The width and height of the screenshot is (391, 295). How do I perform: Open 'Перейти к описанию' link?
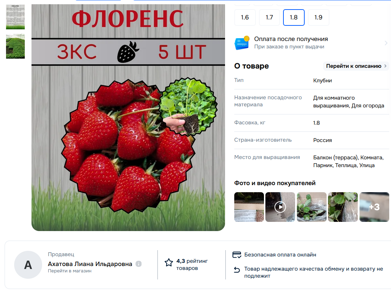coord(353,66)
